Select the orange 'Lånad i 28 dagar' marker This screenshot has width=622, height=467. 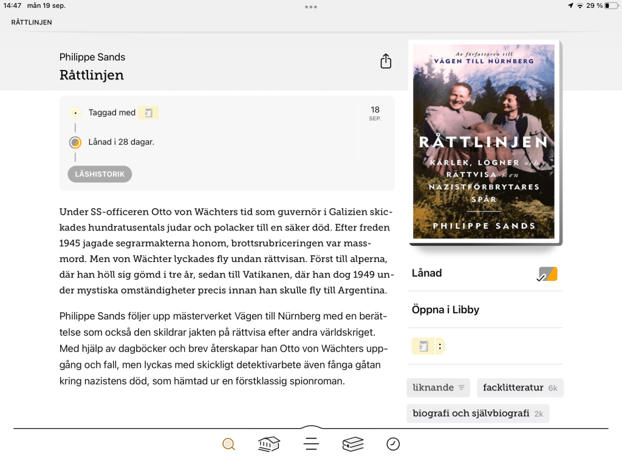75,142
